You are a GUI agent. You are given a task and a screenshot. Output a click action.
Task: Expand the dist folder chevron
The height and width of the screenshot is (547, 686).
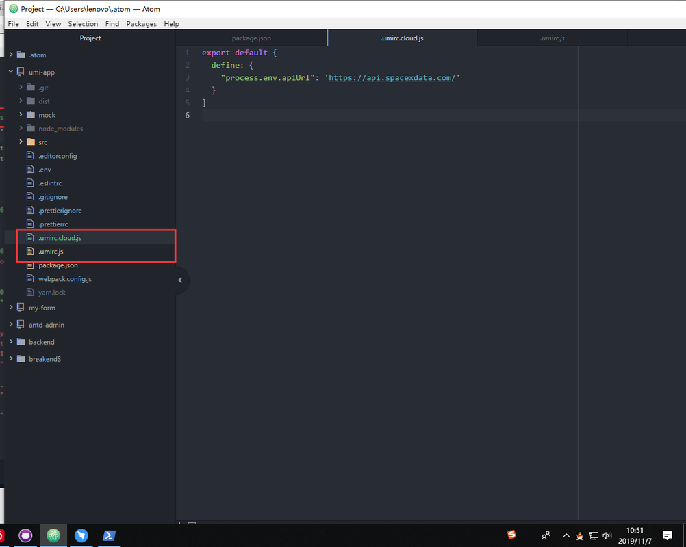[21, 101]
